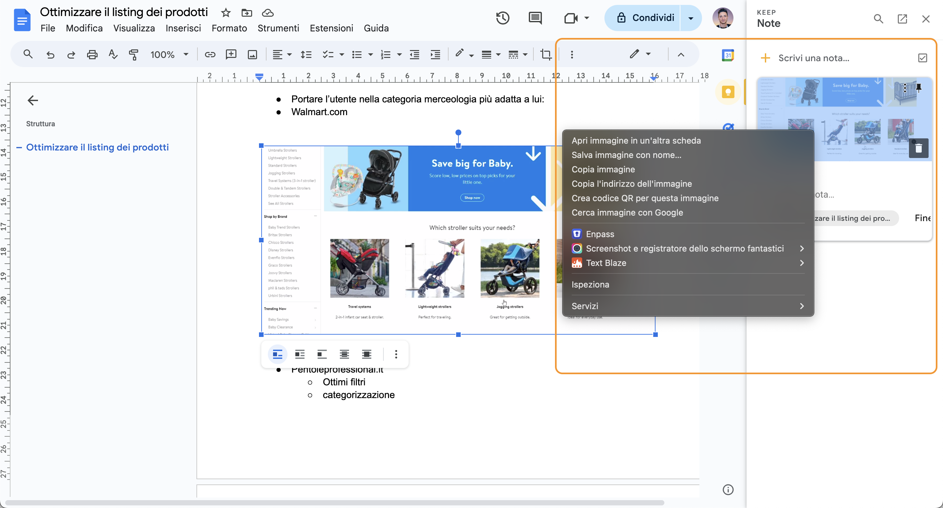943x508 pixels.
Task: View cloud save status icon
Action: click(268, 13)
